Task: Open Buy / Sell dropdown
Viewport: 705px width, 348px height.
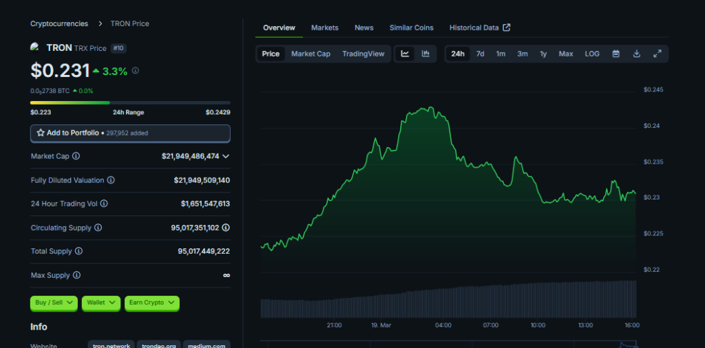Action: coord(54,303)
